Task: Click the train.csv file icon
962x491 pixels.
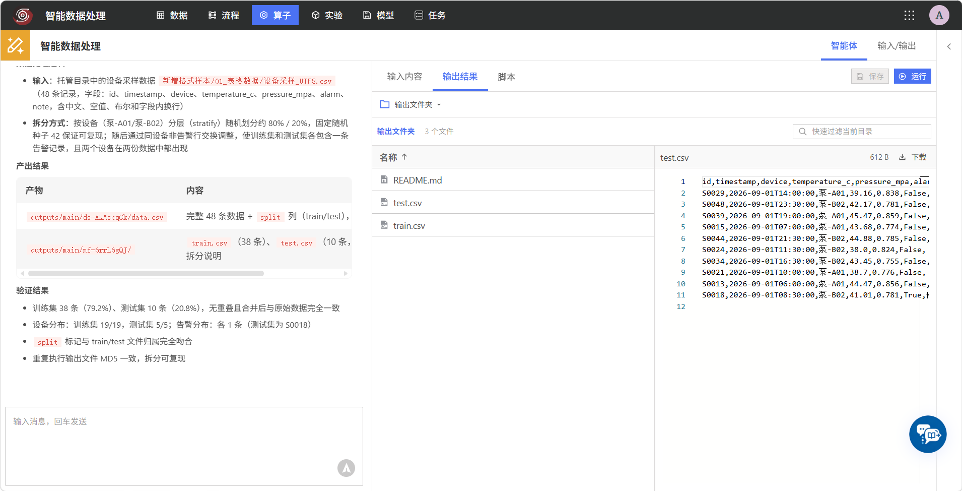Action: [384, 225]
